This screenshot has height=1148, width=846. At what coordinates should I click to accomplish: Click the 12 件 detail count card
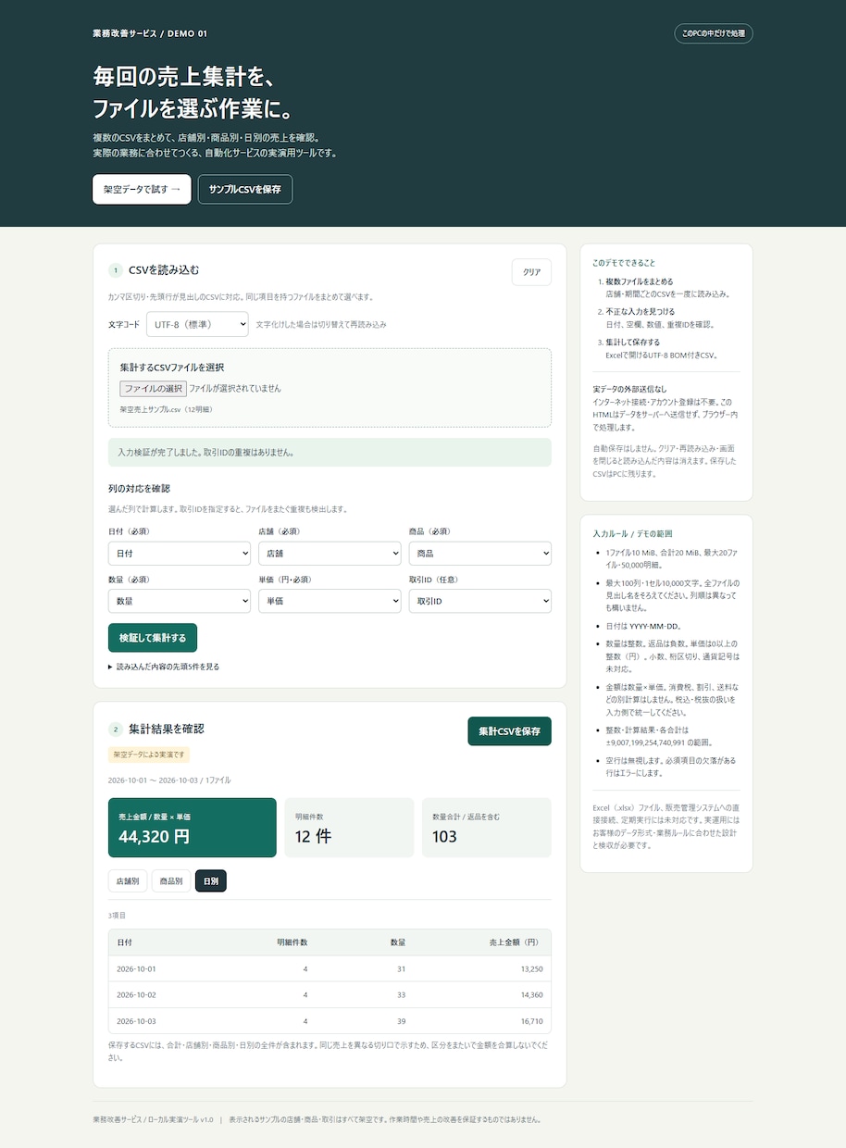(349, 828)
